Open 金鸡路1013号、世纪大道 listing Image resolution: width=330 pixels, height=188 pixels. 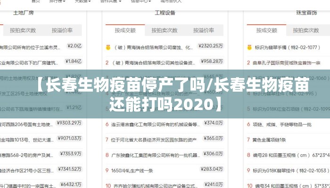click(x=27, y=140)
